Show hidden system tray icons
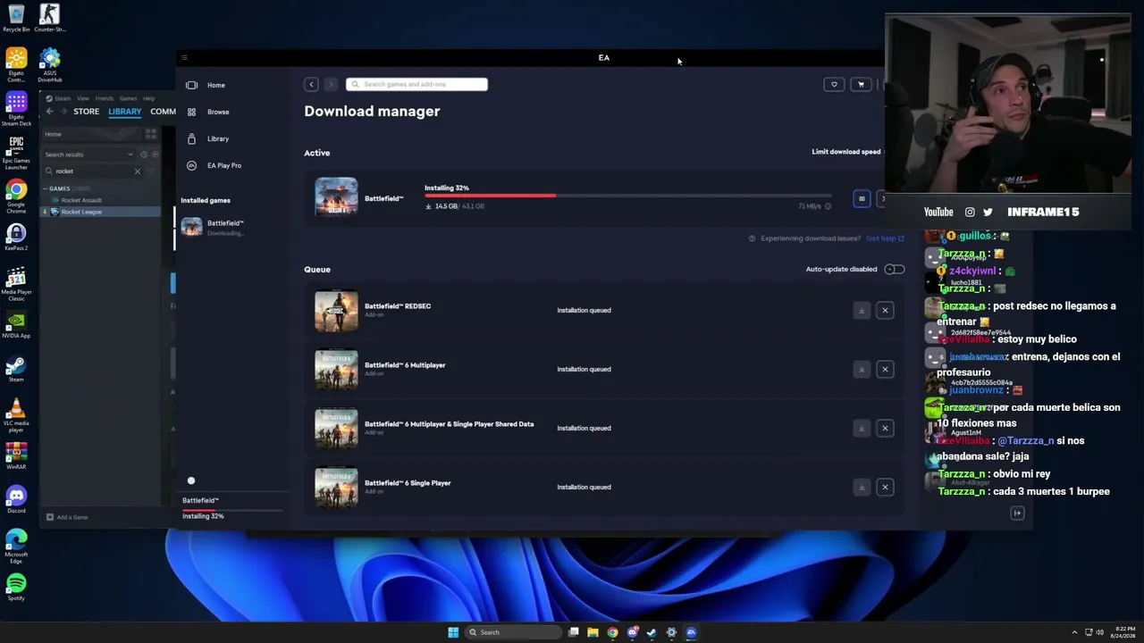Viewport: 1144px width, 643px height. [x=1074, y=632]
